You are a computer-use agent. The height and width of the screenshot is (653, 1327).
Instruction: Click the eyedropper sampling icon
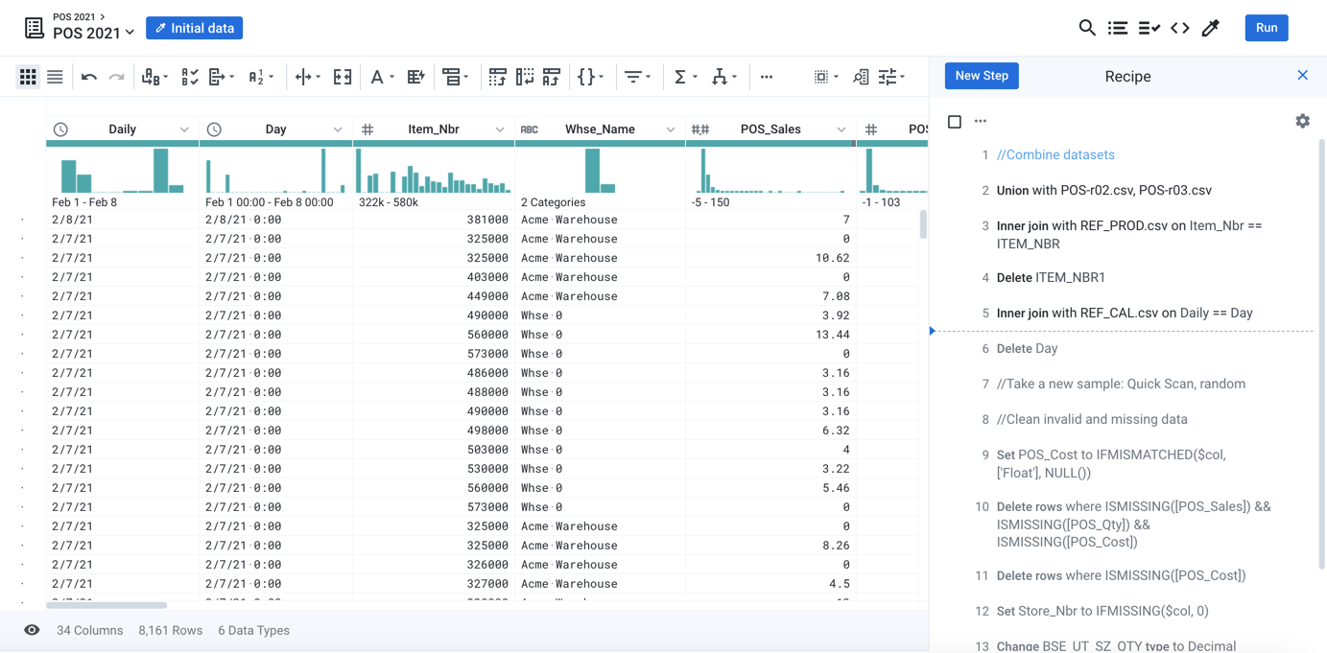pos(1211,28)
